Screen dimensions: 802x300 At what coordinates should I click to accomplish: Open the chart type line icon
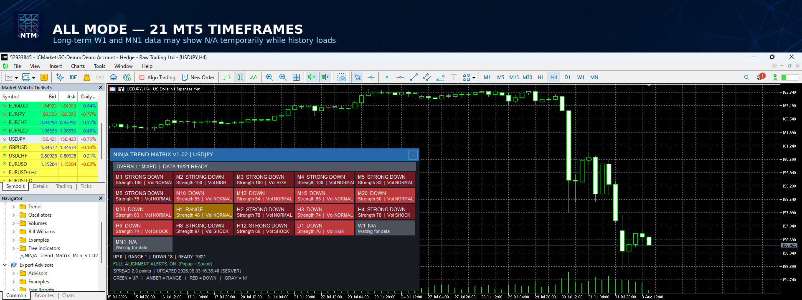coord(9,77)
